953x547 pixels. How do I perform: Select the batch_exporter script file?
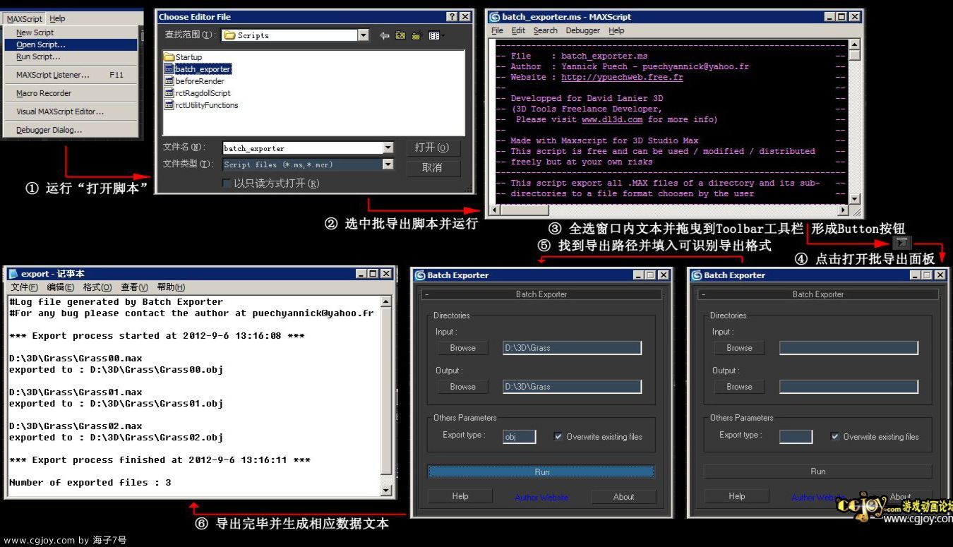(x=198, y=69)
